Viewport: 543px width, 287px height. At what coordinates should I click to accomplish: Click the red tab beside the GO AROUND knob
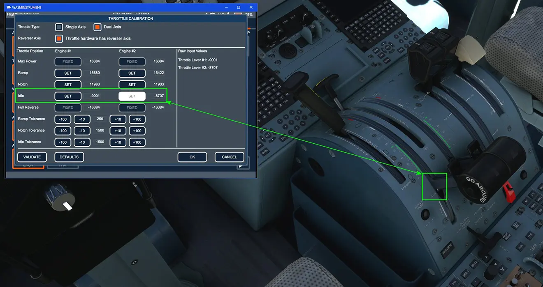coord(509,192)
